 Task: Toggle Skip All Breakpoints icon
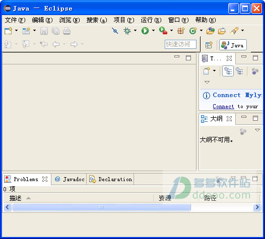tap(115, 31)
